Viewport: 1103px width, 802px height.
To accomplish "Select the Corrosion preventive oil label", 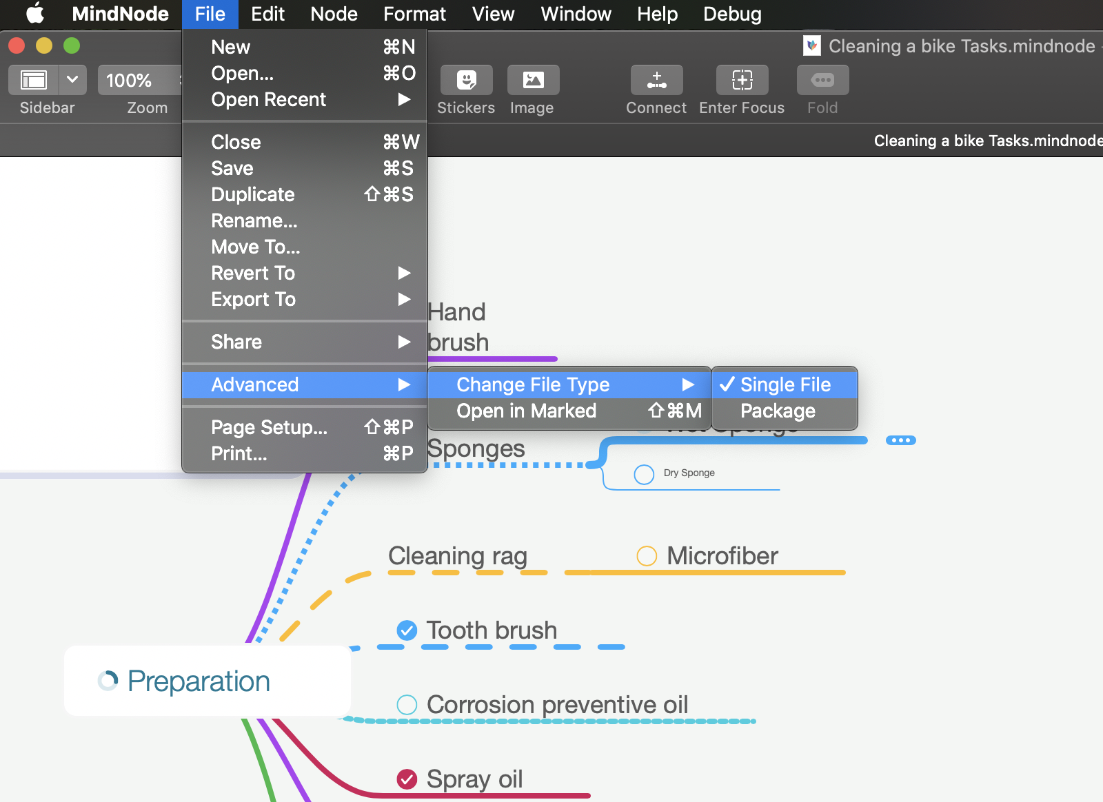I will coord(557,704).
